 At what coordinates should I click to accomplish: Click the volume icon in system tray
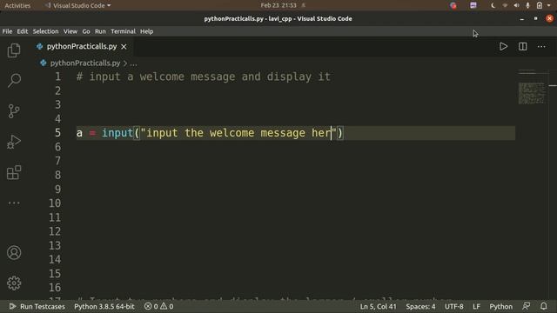[x=516, y=5]
